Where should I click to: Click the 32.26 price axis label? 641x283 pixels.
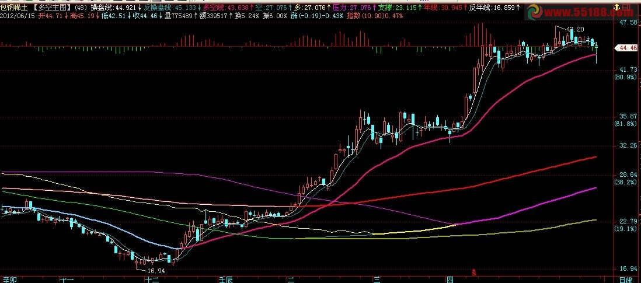(x=629, y=145)
